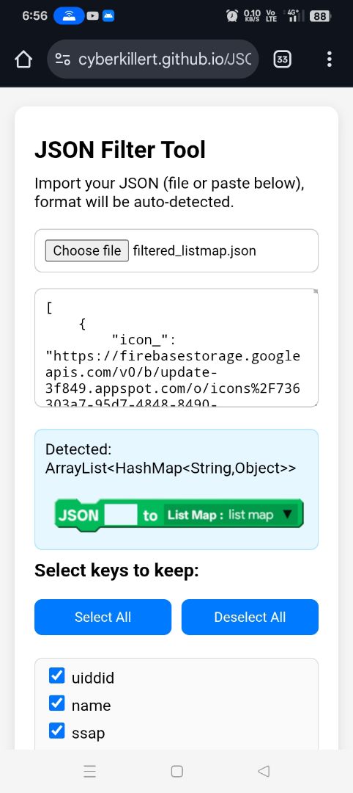Open Chrome's three-dot overflow menu
The height and width of the screenshot is (793, 353).
point(330,59)
